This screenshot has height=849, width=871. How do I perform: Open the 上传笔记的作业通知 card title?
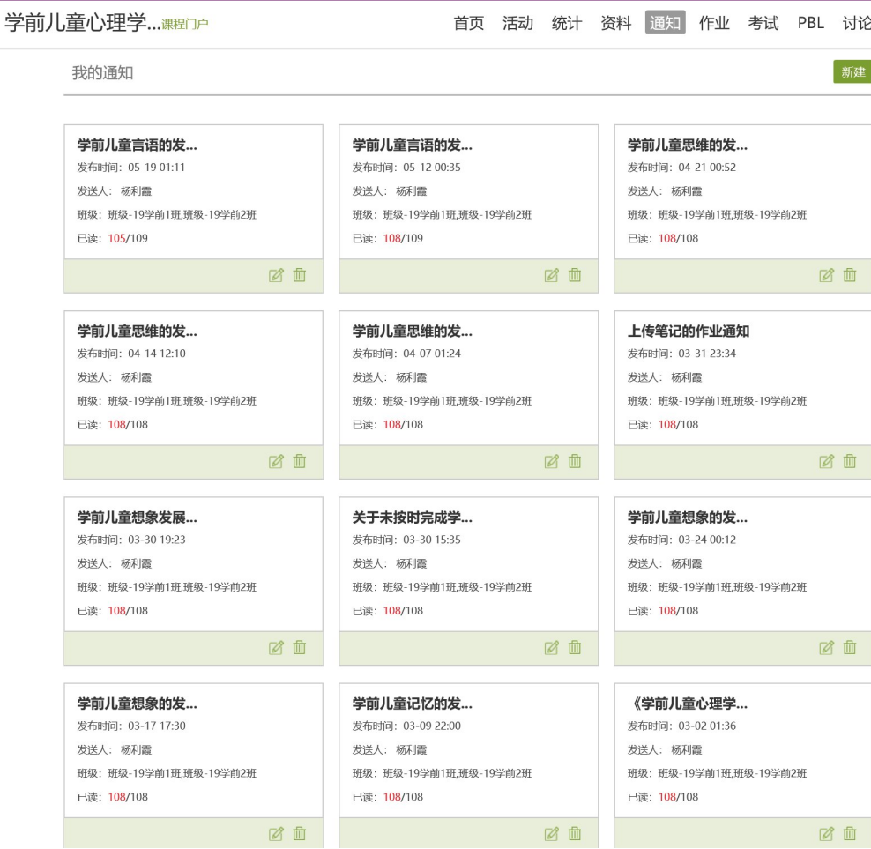(688, 331)
